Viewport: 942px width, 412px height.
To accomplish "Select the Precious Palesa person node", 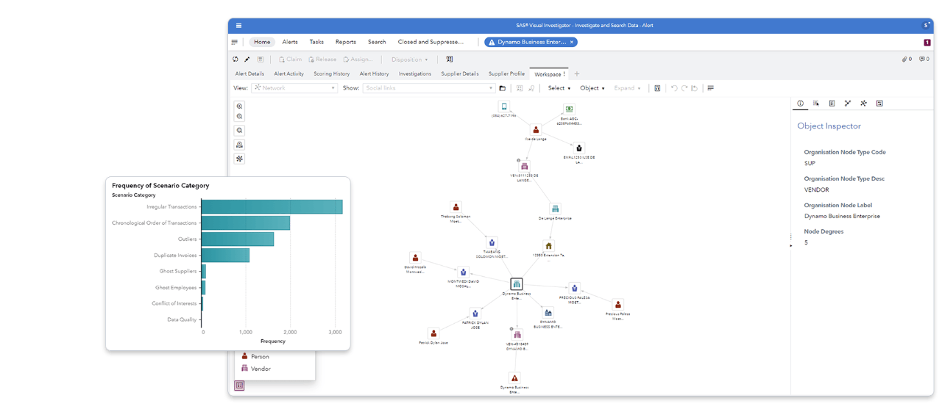I will coord(618,305).
